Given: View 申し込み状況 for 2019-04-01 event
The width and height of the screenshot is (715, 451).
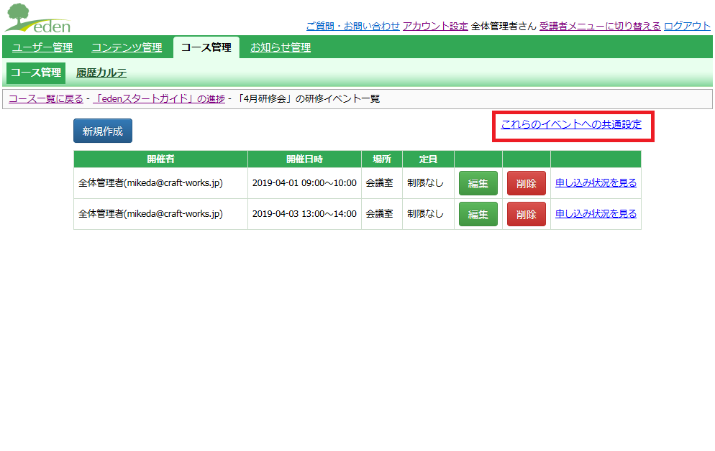Looking at the screenshot, I should click(x=596, y=183).
